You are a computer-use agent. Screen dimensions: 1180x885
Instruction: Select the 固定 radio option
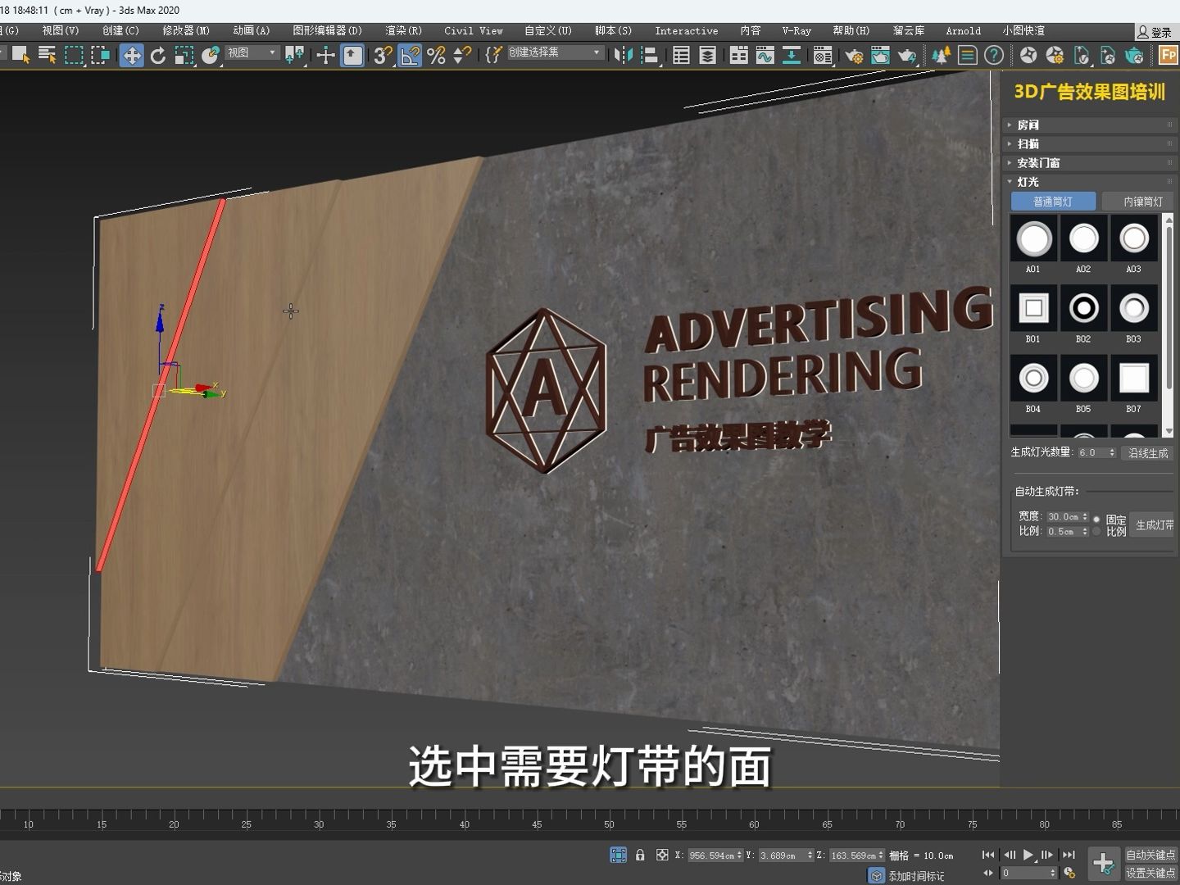pos(1096,520)
